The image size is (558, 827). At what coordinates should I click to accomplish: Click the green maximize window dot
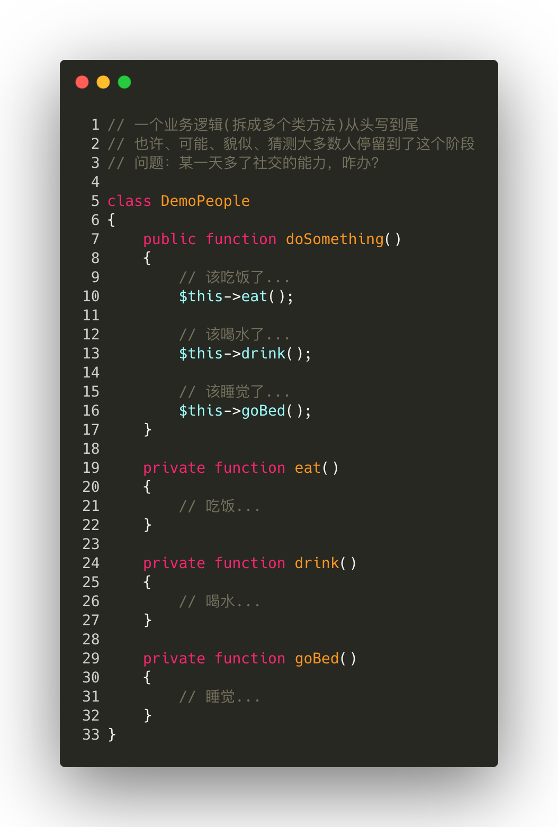124,82
